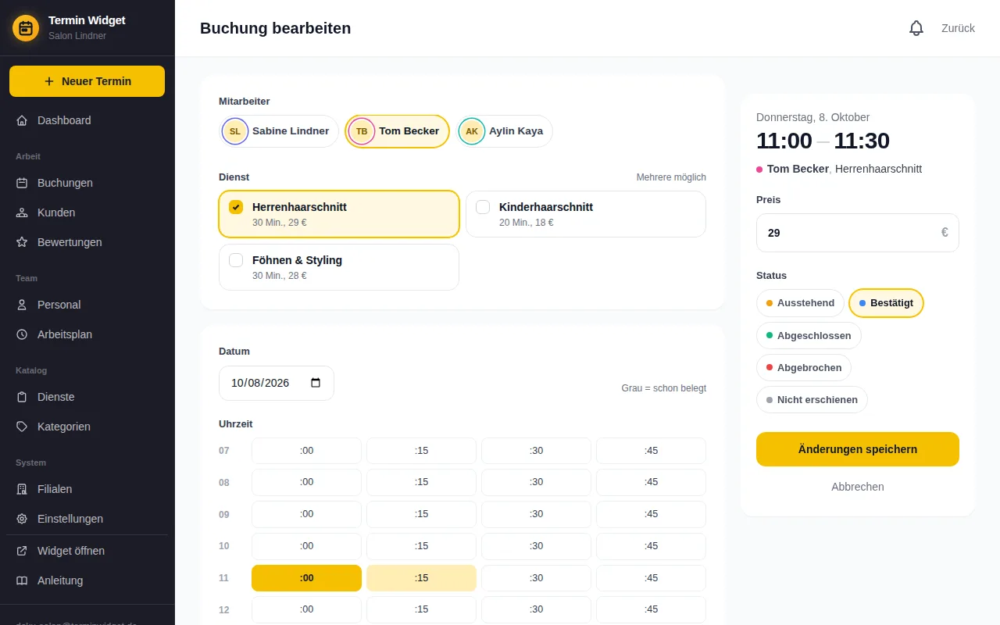Click the Dienste clipboard icon
Screen dimensions: 1000x625
coord(22,397)
